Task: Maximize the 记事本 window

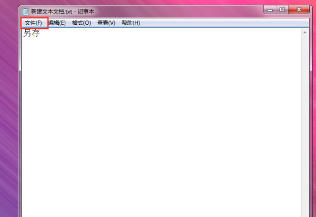Action: click(282, 9)
